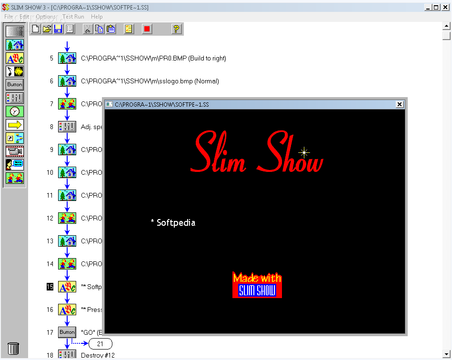This screenshot has height=360, width=452.
Task: Click the scroll down arrow of main scrollbar
Action: [446, 354]
